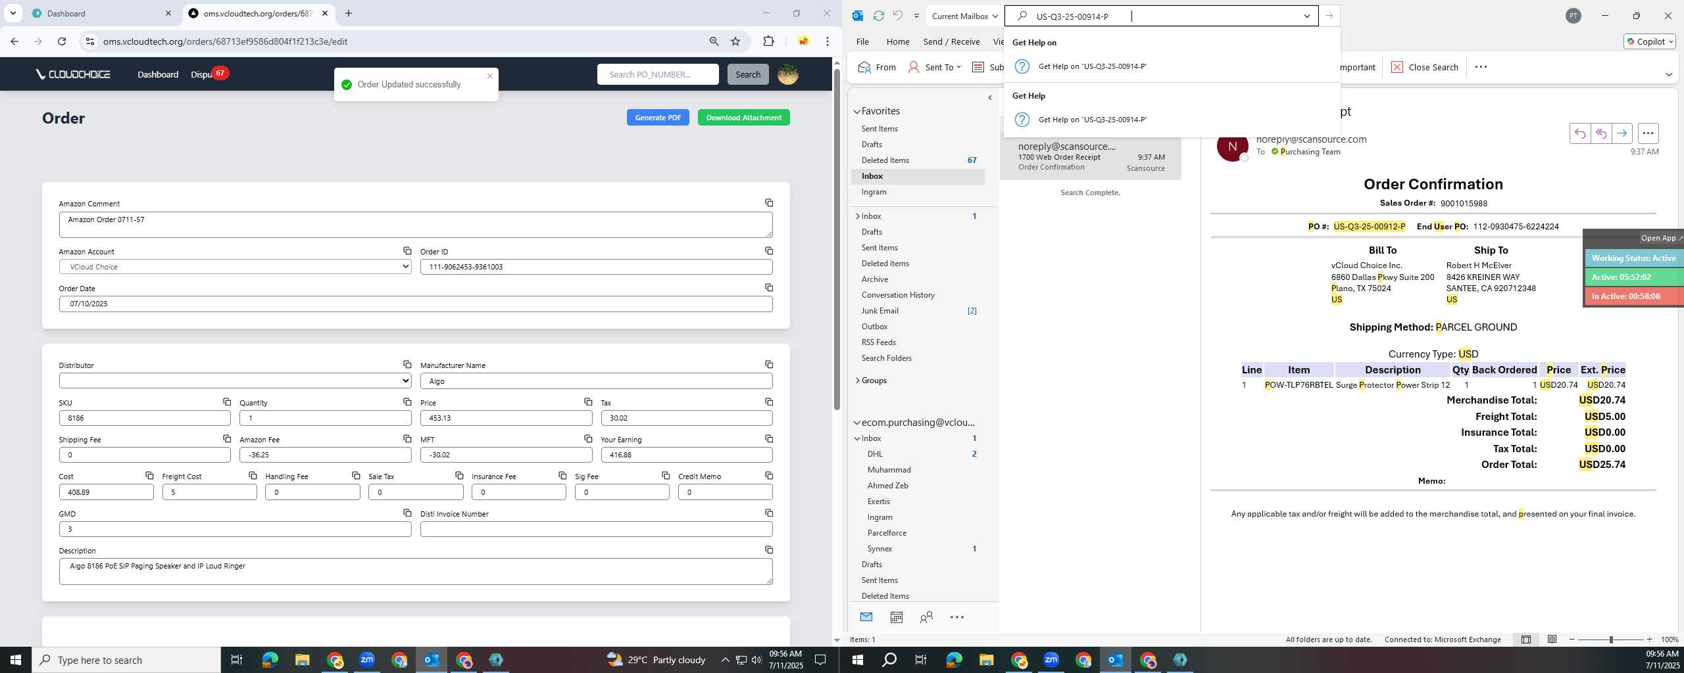Bookmark this page with the star icon

[735, 41]
